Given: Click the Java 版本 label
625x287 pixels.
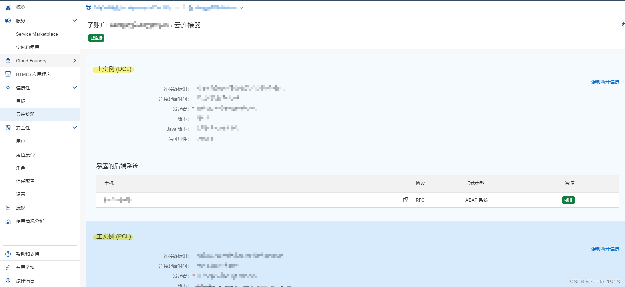Looking at the screenshot, I should [178, 129].
